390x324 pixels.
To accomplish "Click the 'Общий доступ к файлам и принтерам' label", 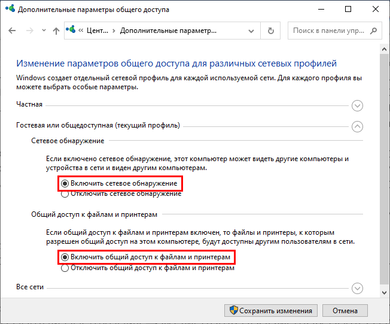I will pos(95,214).
